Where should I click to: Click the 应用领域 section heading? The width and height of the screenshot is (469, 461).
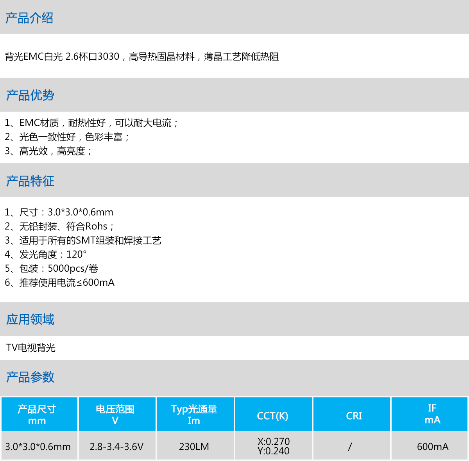click(30, 319)
